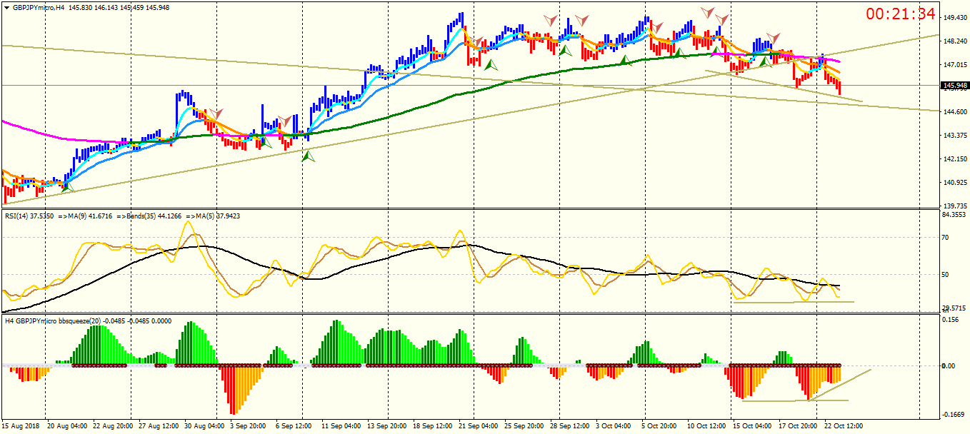The width and height of the screenshot is (970, 434).
Task: Click the bbsqueeze zero level 0.00 label
Action: [949, 366]
